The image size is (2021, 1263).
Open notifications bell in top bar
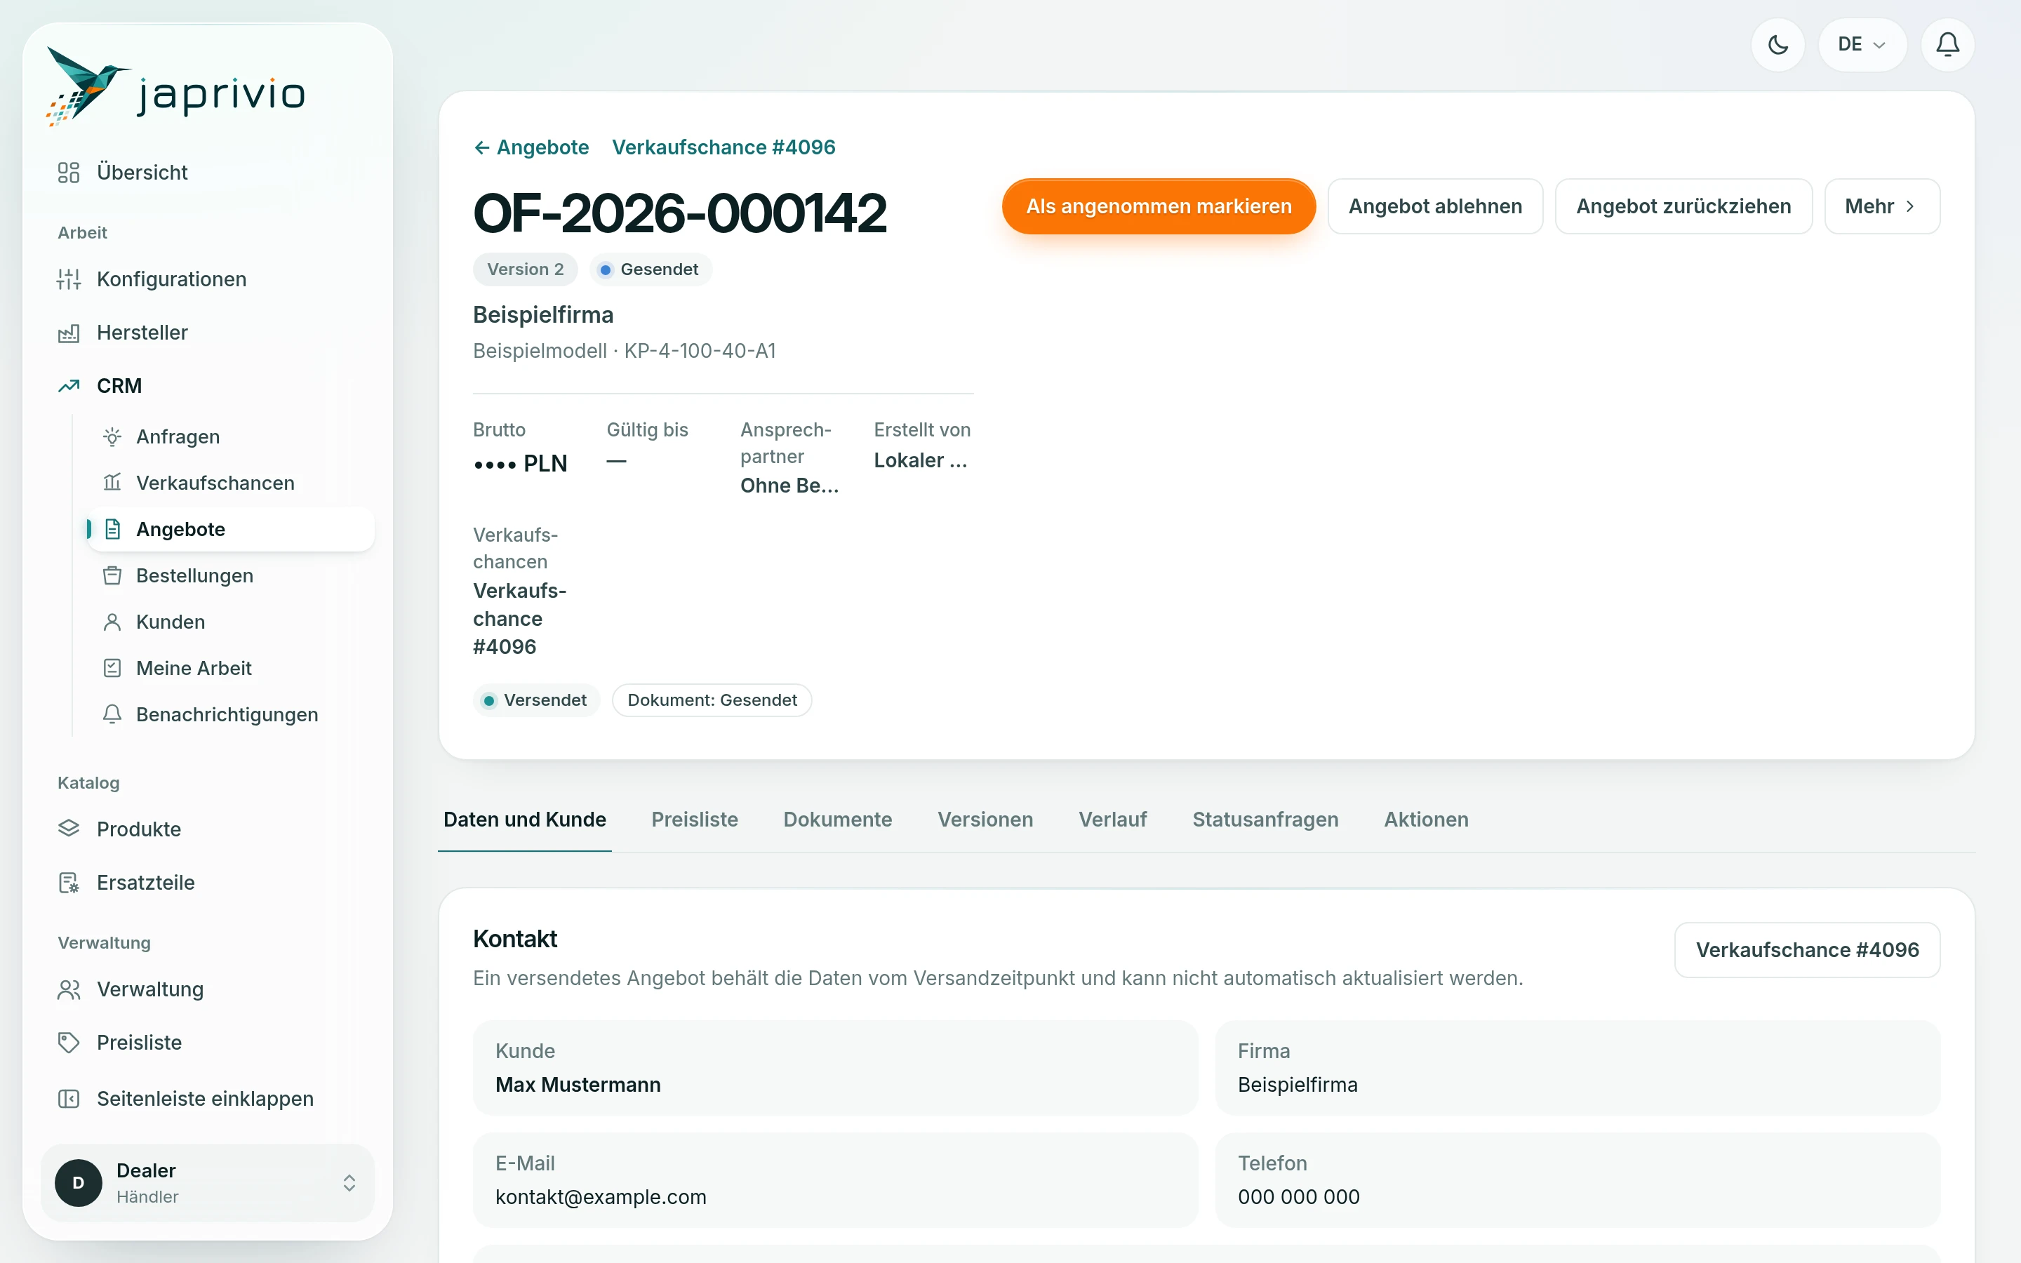coord(1947,44)
